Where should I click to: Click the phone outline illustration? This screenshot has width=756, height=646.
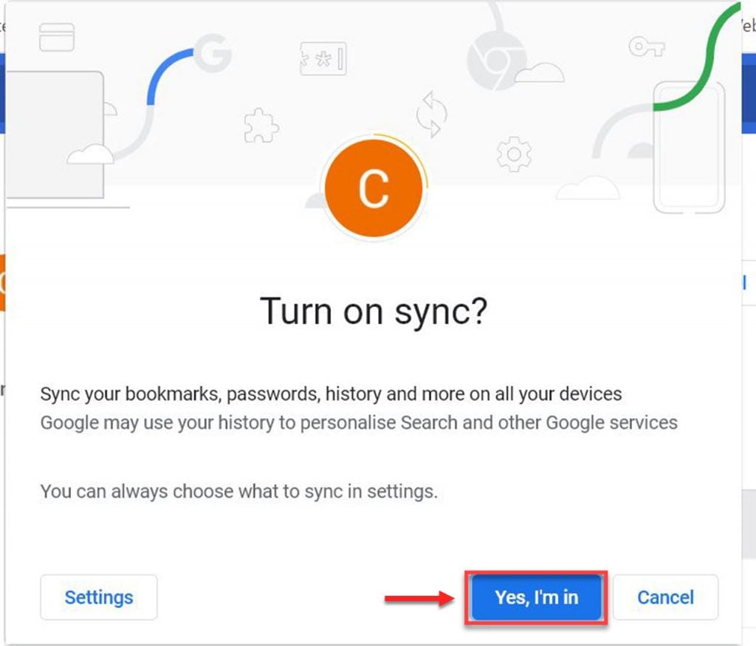689,148
